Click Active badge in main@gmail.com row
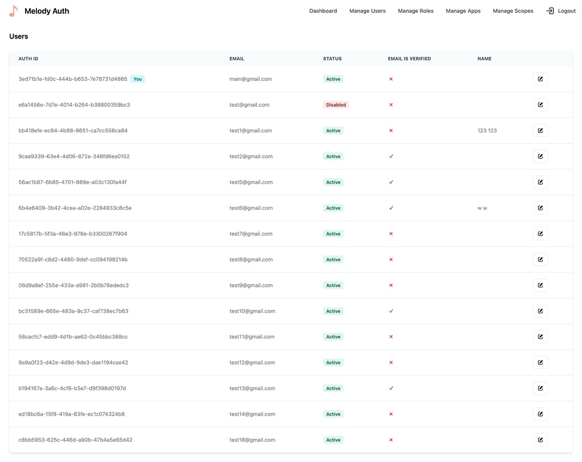The width and height of the screenshot is (582, 462). tap(333, 79)
